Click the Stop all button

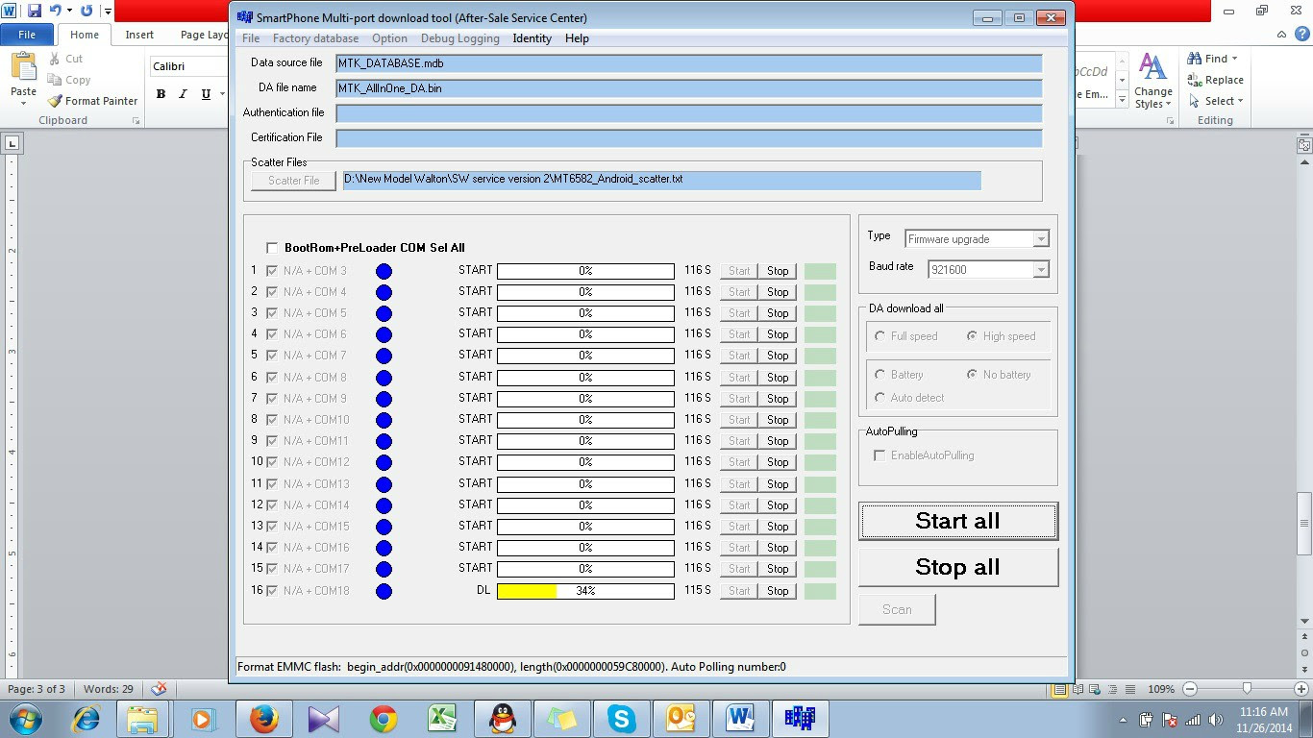point(958,567)
